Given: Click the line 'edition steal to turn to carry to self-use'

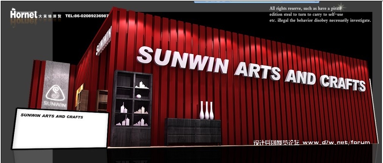Looking at the screenshot, I should click(306, 14).
